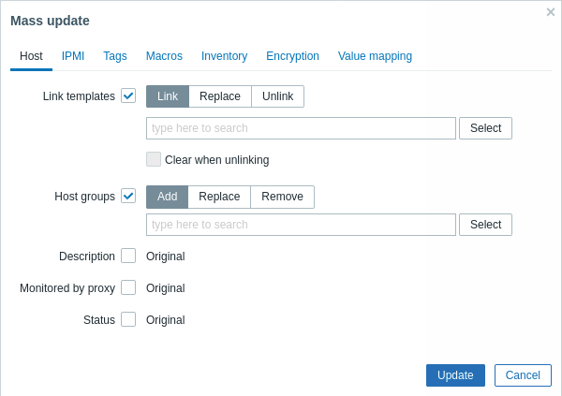Go to the Macros tab

coord(164,56)
